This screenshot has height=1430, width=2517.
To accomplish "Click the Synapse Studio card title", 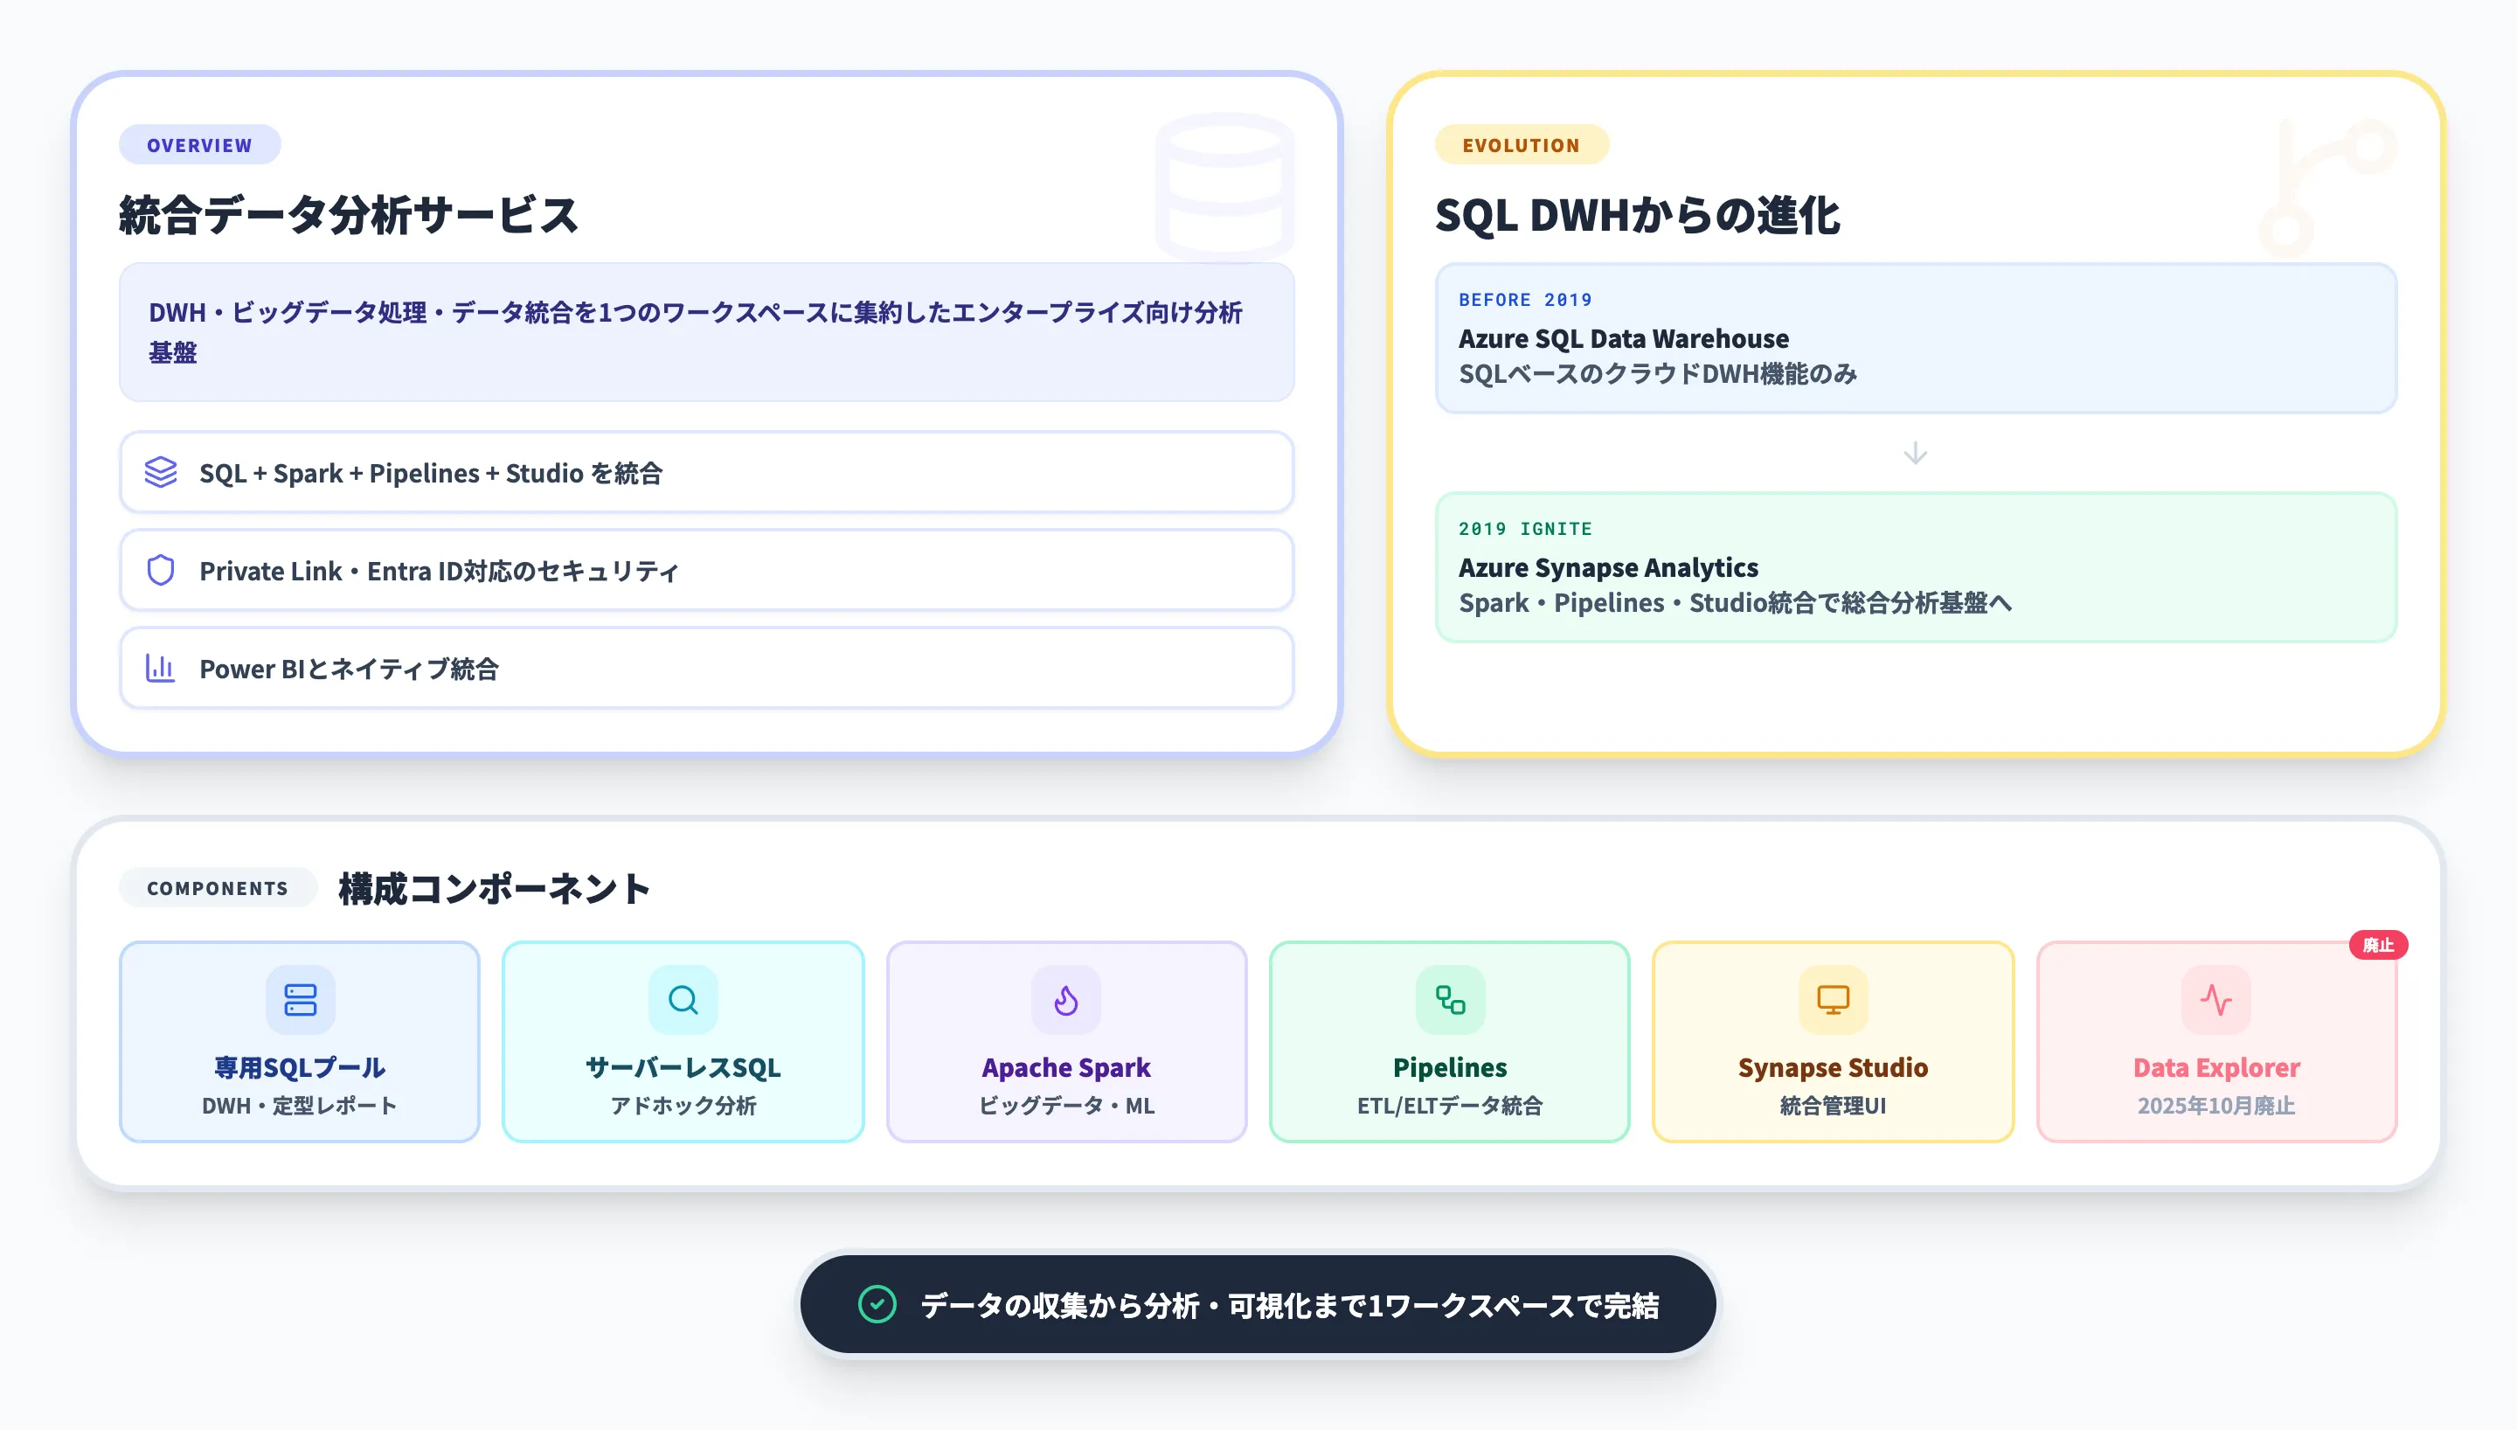I will pos(1833,1067).
